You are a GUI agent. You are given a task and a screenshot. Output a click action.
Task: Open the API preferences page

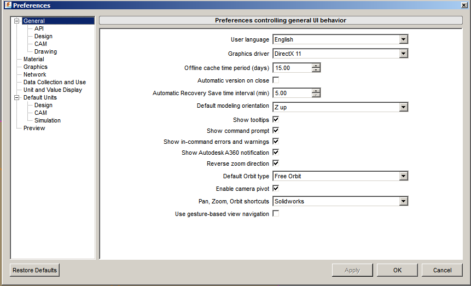click(39, 28)
